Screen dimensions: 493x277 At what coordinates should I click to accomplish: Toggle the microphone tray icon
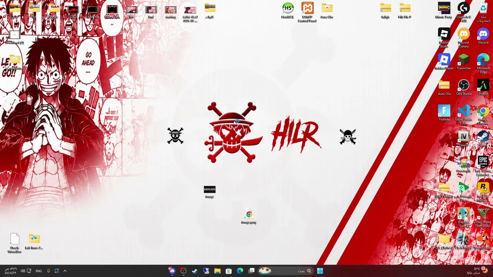click(x=48, y=271)
